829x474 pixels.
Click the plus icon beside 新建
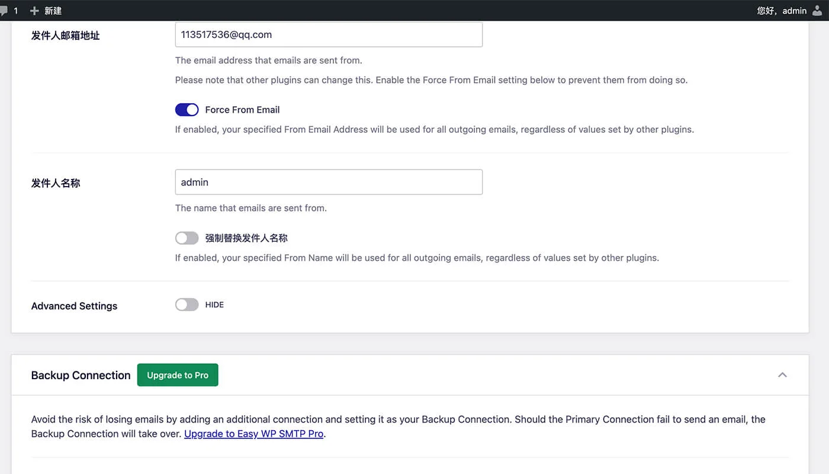point(34,11)
